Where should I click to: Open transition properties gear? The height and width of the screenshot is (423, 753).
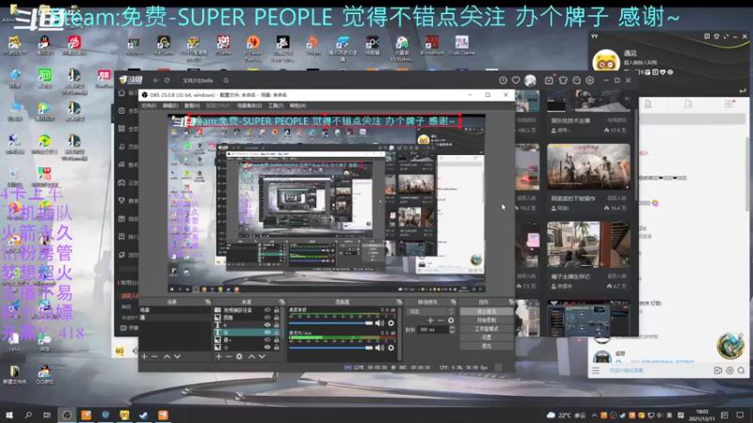pyautogui.click(x=451, y=321)
